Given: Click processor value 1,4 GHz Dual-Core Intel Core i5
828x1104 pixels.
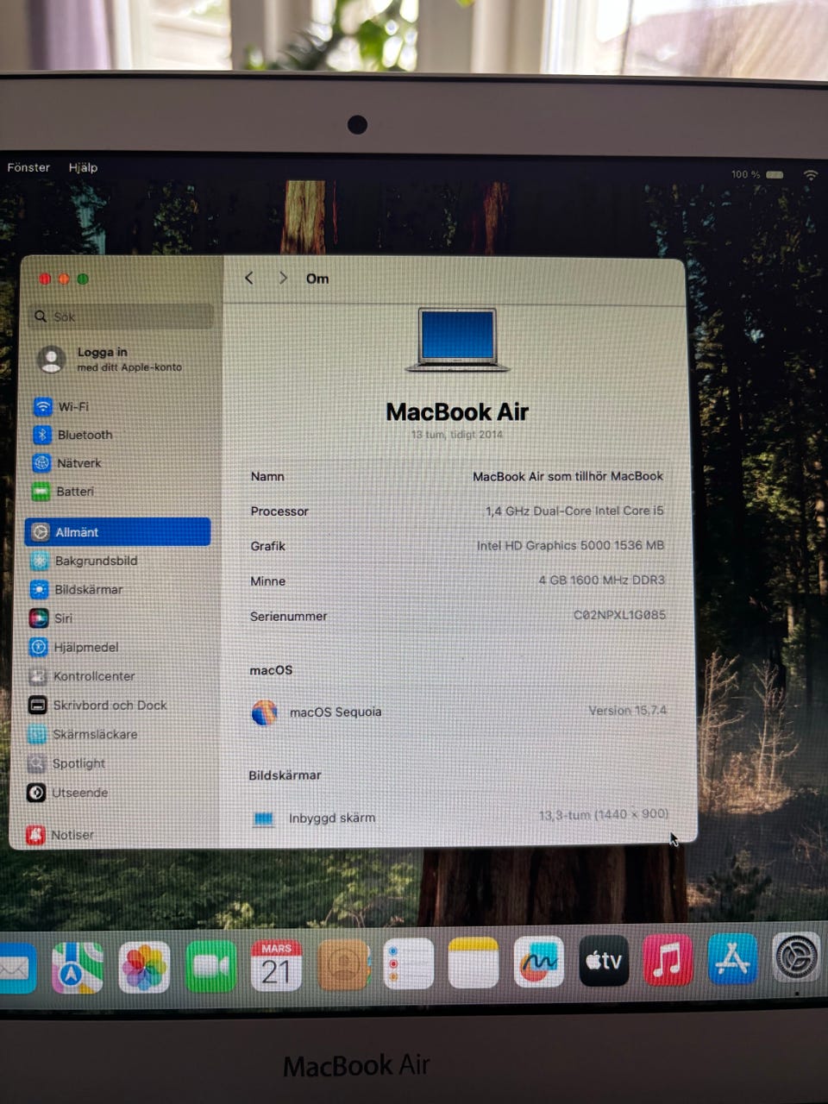Looking at the screenshot, I should pyautogui.click(x=574, y=511).
